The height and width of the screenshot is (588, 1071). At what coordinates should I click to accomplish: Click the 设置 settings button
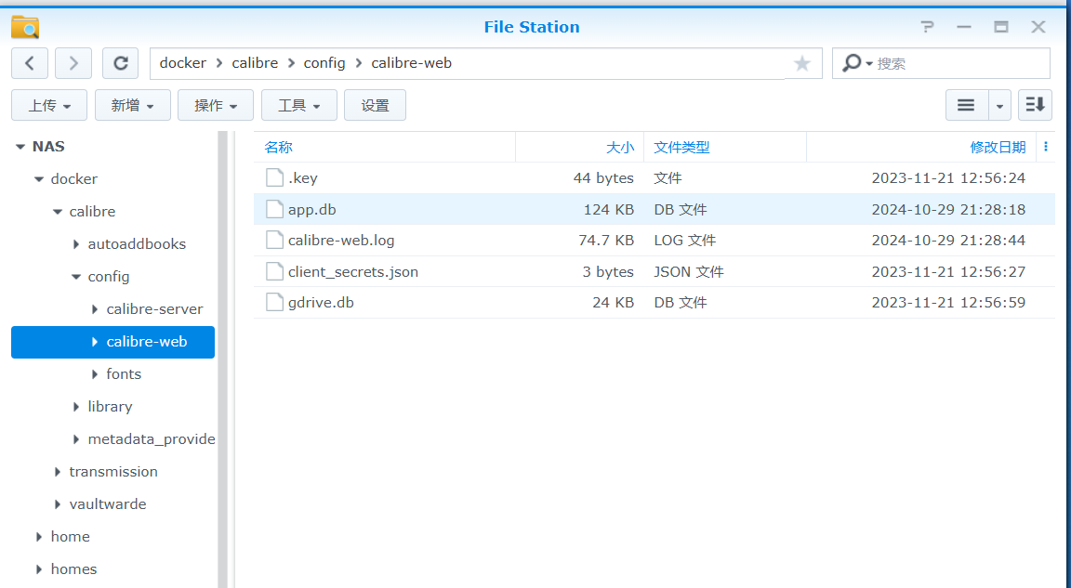click(375, 105)
